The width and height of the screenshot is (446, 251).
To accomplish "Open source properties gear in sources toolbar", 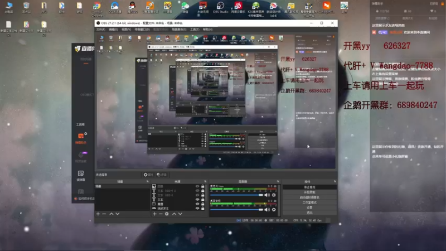I will coord(167,214).
